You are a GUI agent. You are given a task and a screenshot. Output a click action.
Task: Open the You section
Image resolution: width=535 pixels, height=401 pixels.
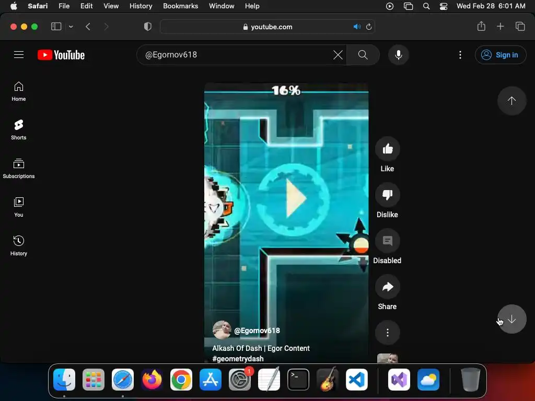tap(19, 207)
